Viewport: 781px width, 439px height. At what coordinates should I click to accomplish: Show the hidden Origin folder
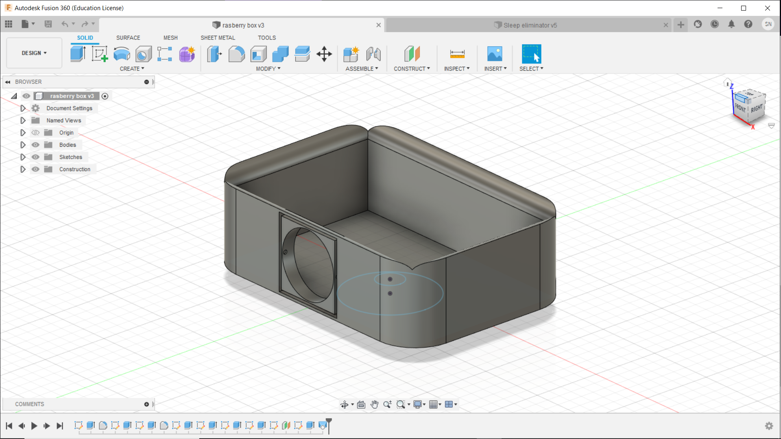point(36,133)
